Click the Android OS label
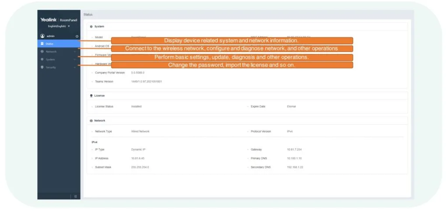 [102, 46]
